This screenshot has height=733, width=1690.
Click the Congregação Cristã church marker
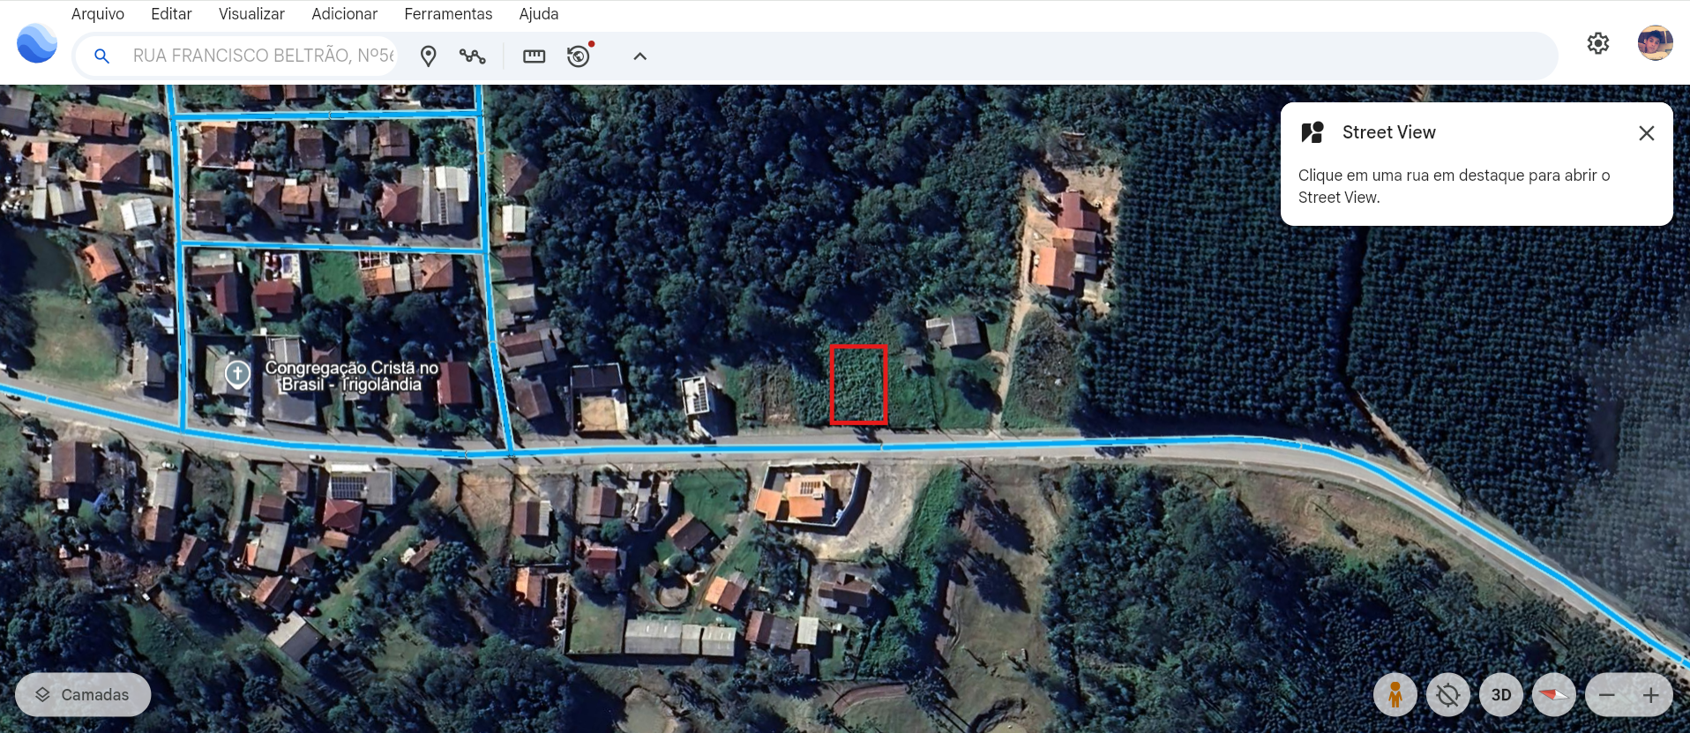(x=237, y=374)
